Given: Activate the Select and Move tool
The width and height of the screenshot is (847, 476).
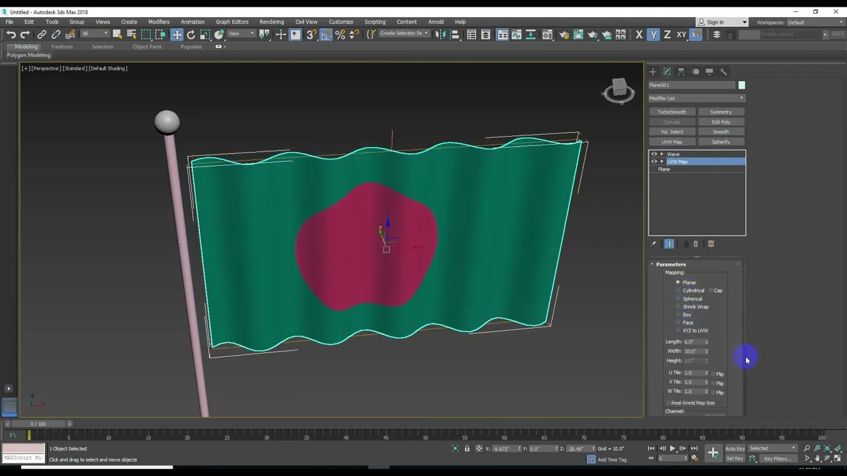Looking at the screenshot, I should click(x=177, y=34).
